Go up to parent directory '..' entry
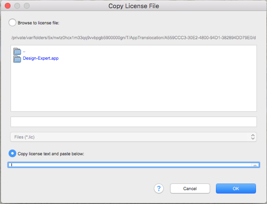Viewport: 267px width, 204px height. click(24, 51)
